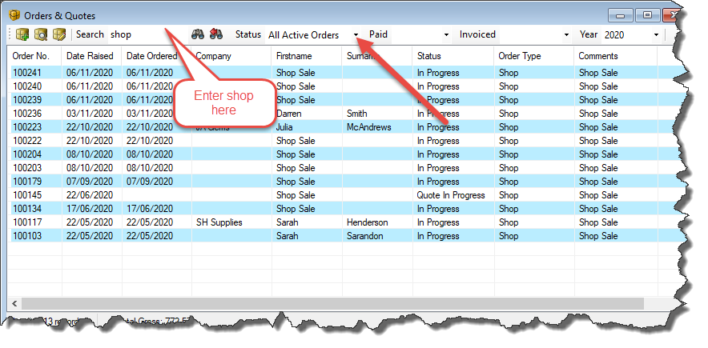Expand the Paid filter dropdown
The height and width of the screenshot is (348, 708).
[x=446, y=35]
